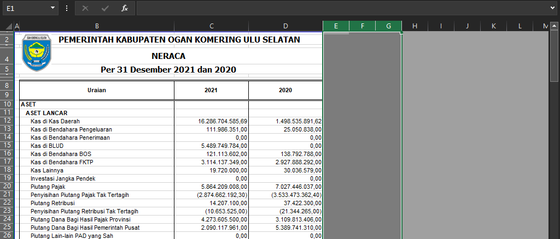
Task: Open the Insert Function fx dialog
Action: [124, 8]
